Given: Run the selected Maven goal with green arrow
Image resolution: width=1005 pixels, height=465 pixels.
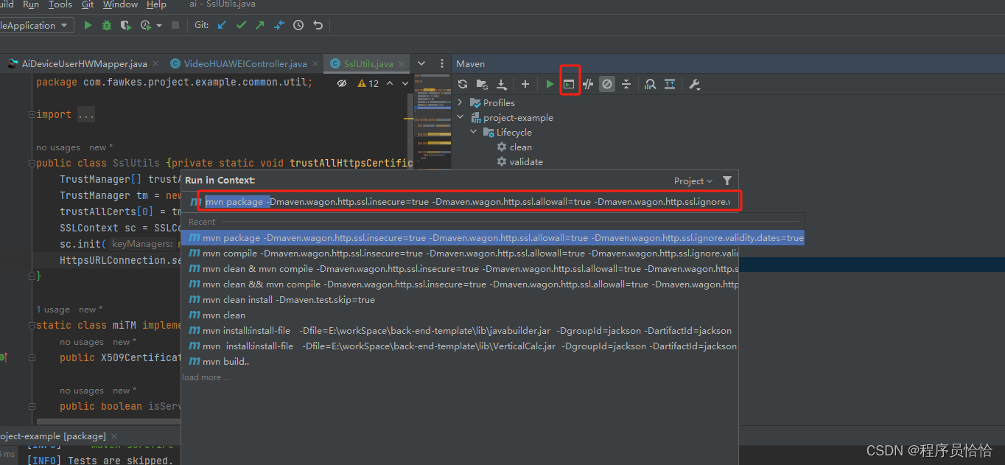Looking at the screenshot, I should (x=549, y=83).
